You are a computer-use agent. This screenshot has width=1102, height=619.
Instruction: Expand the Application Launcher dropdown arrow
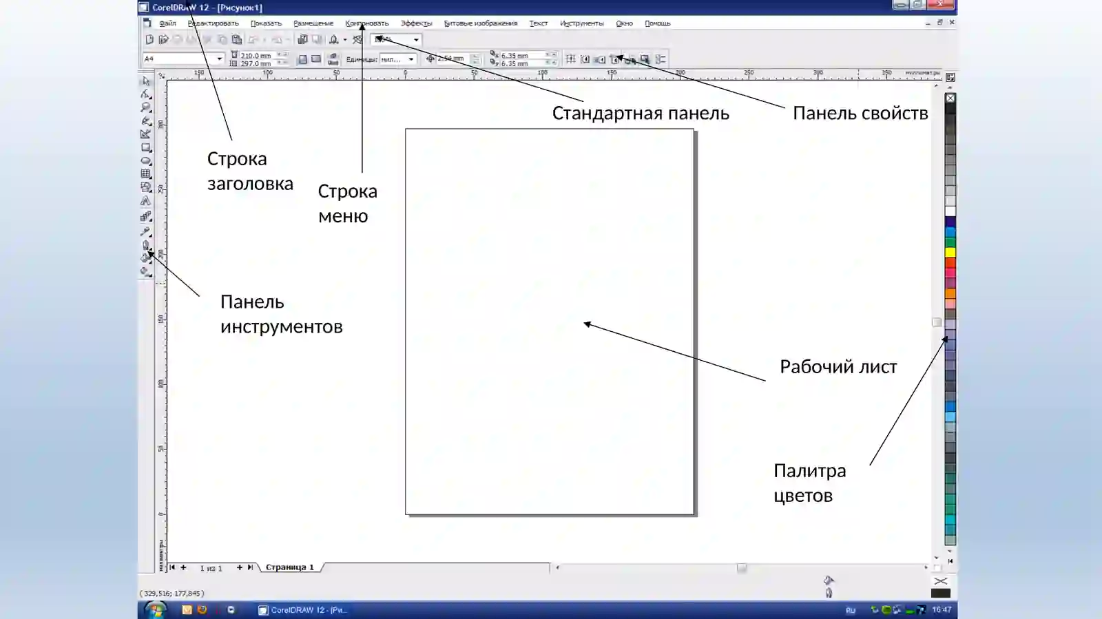pyautogui.click(x=345, y=40)
